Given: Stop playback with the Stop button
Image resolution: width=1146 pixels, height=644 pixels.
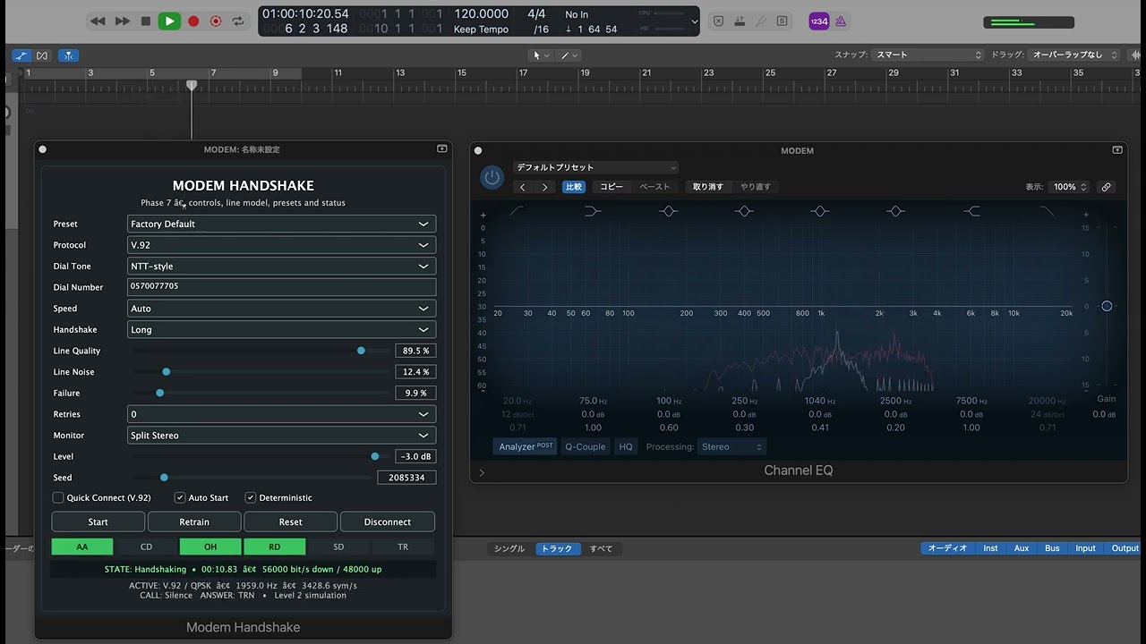Looking at the screenshot, I should coord(146,21).
